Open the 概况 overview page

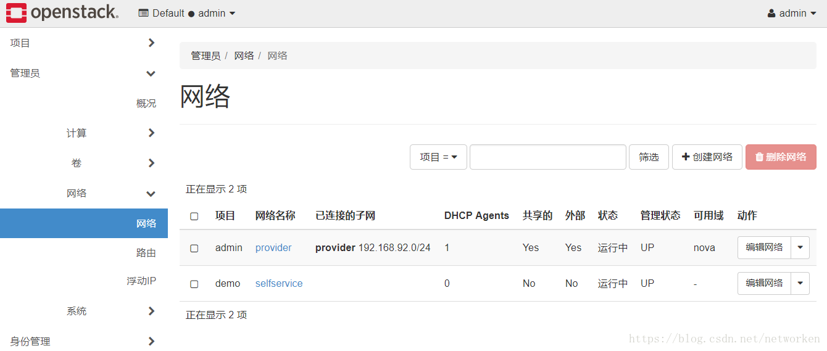(146, 104)
